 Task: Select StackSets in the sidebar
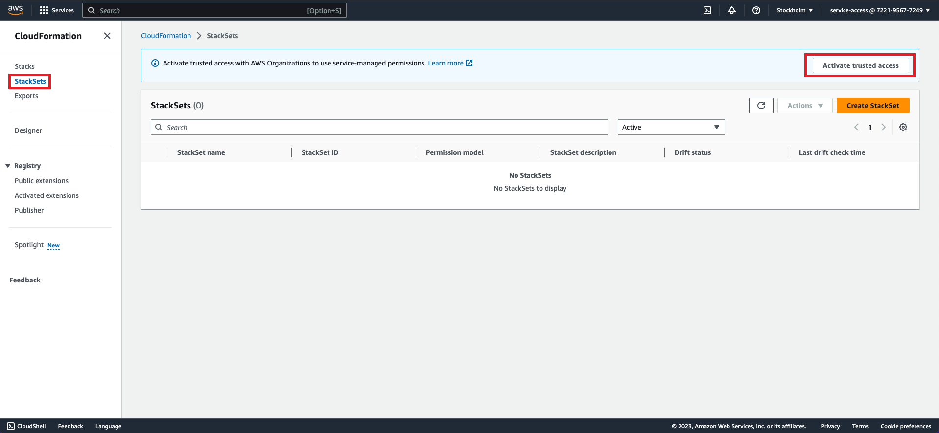click(x=30, y=81)
